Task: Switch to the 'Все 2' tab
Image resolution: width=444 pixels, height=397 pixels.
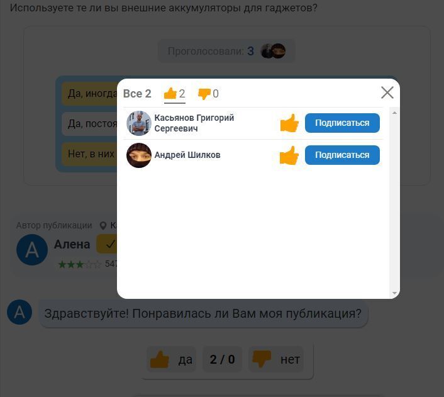Action: pos(137,94)
